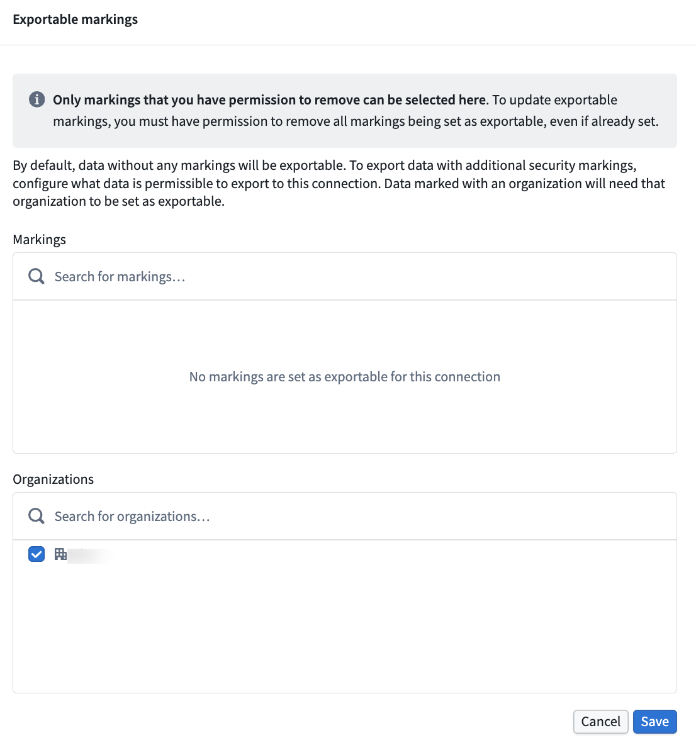
Task: Click the empty markings list message area
Action: point(344,376)
